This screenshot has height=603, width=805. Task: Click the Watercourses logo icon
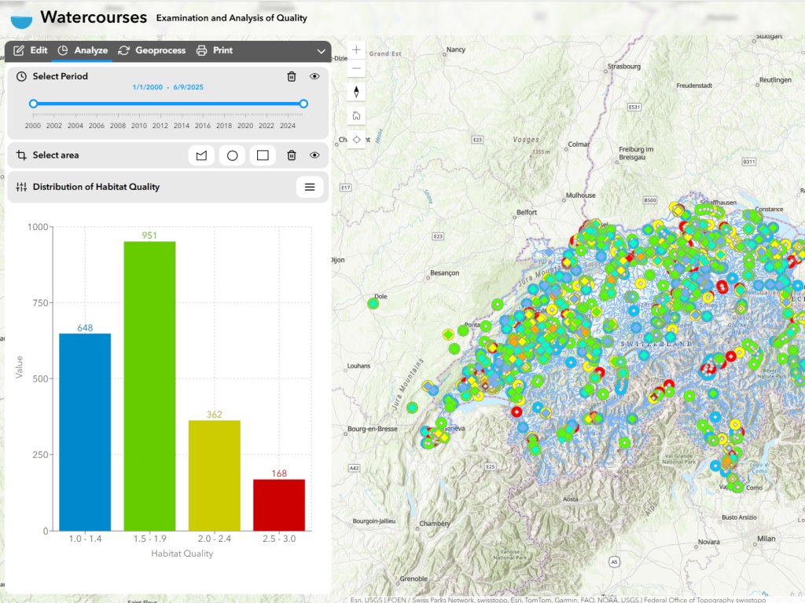click(21, 21)
